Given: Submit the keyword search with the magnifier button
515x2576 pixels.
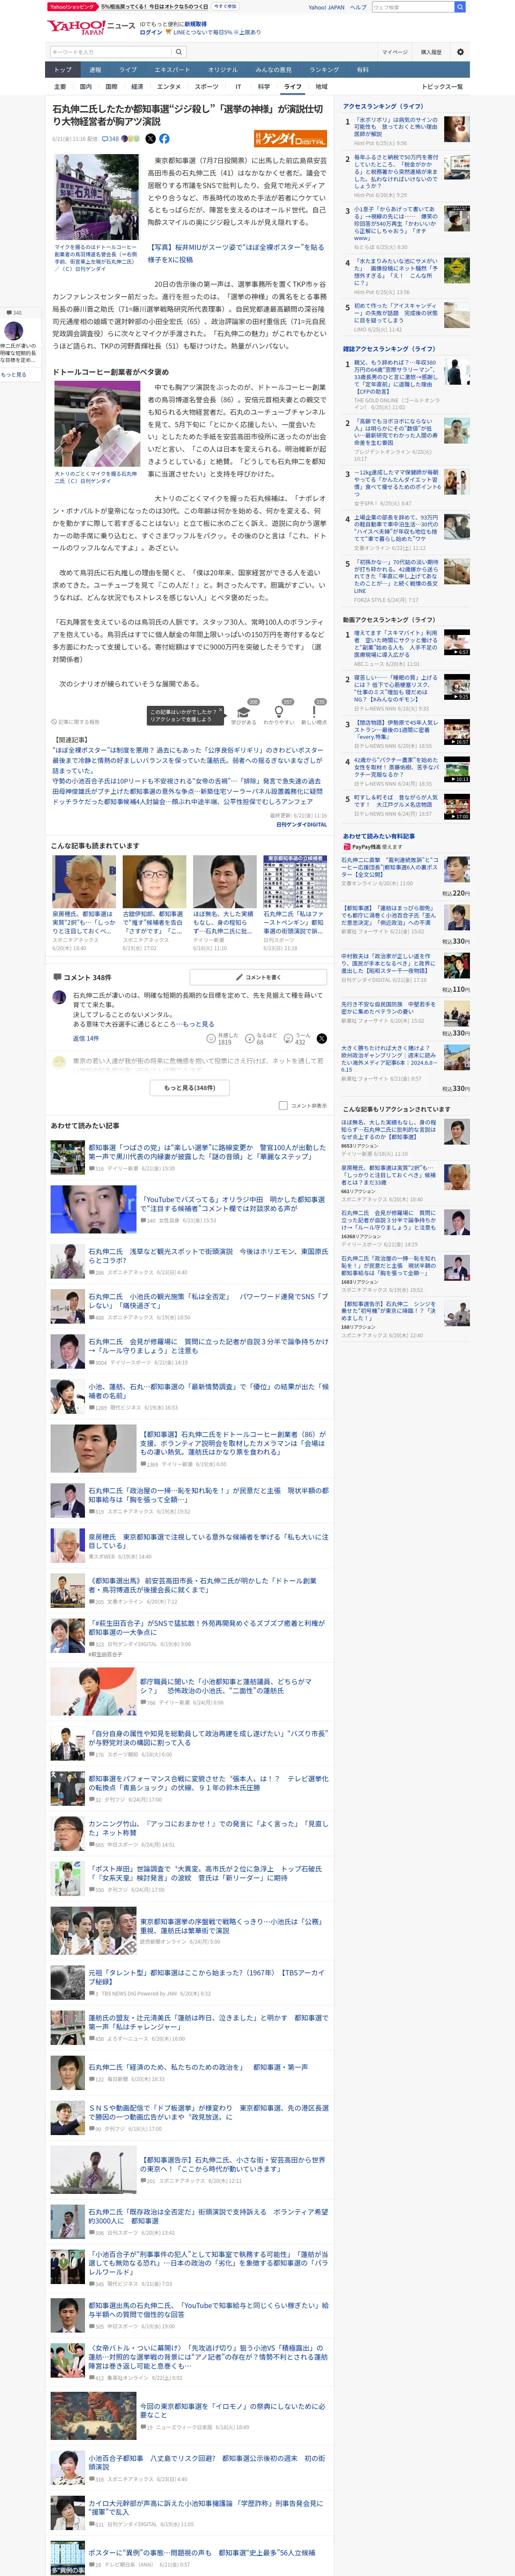Looking at the screenshot, I should (179, 52).
